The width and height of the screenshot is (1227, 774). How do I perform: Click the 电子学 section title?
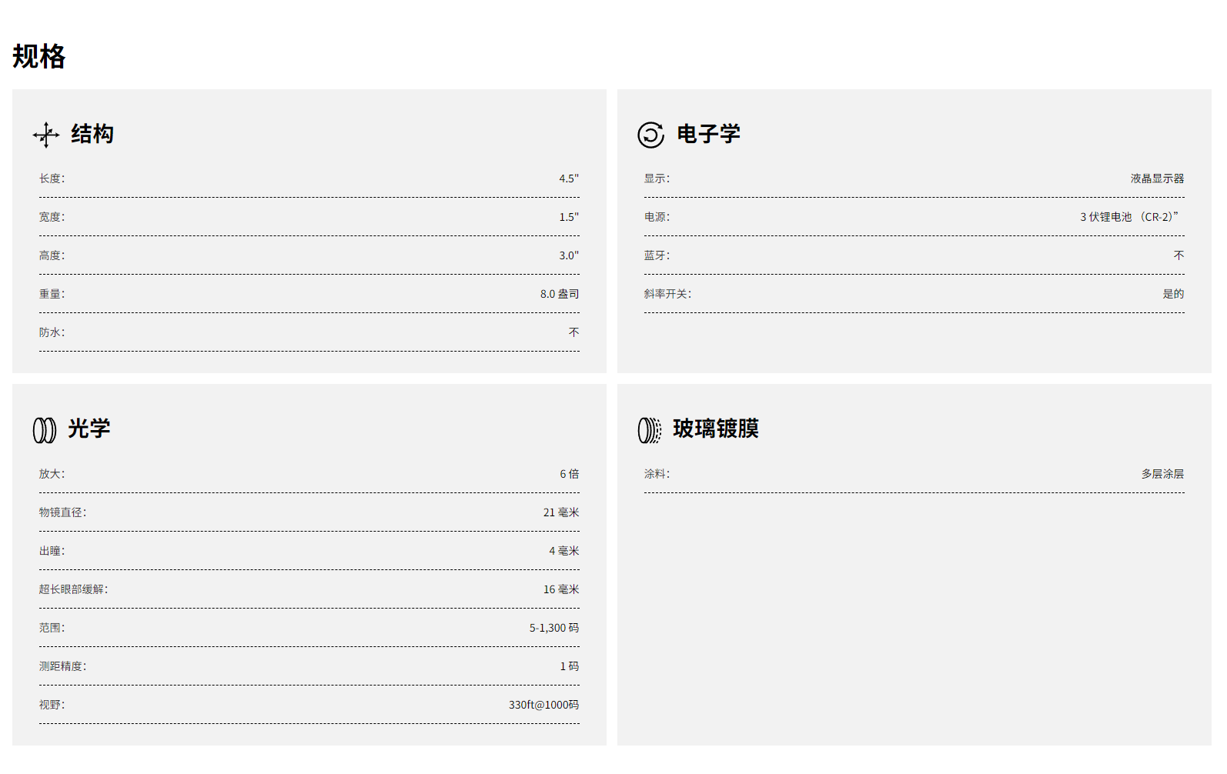point(708,134)
